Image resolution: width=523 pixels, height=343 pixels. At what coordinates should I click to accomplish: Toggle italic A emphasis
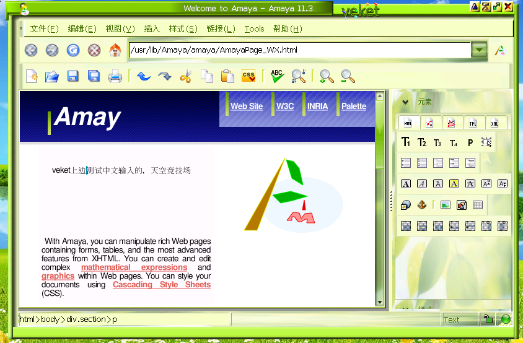pos(421,184)
